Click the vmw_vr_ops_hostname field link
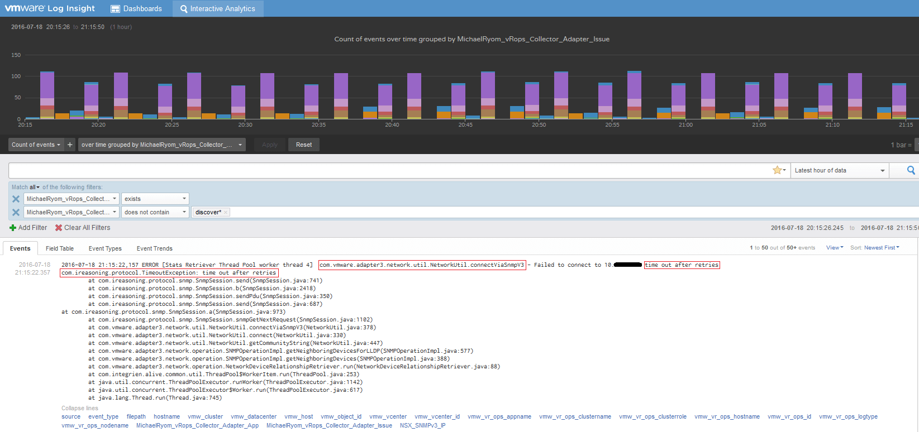This screenshot has height=432, width=919. (x=727, y=416)
